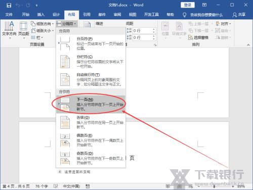Open the 开发工具 tab
This screenshot has height=190, width=253.
pyautogui.click(x=151, y=15)
